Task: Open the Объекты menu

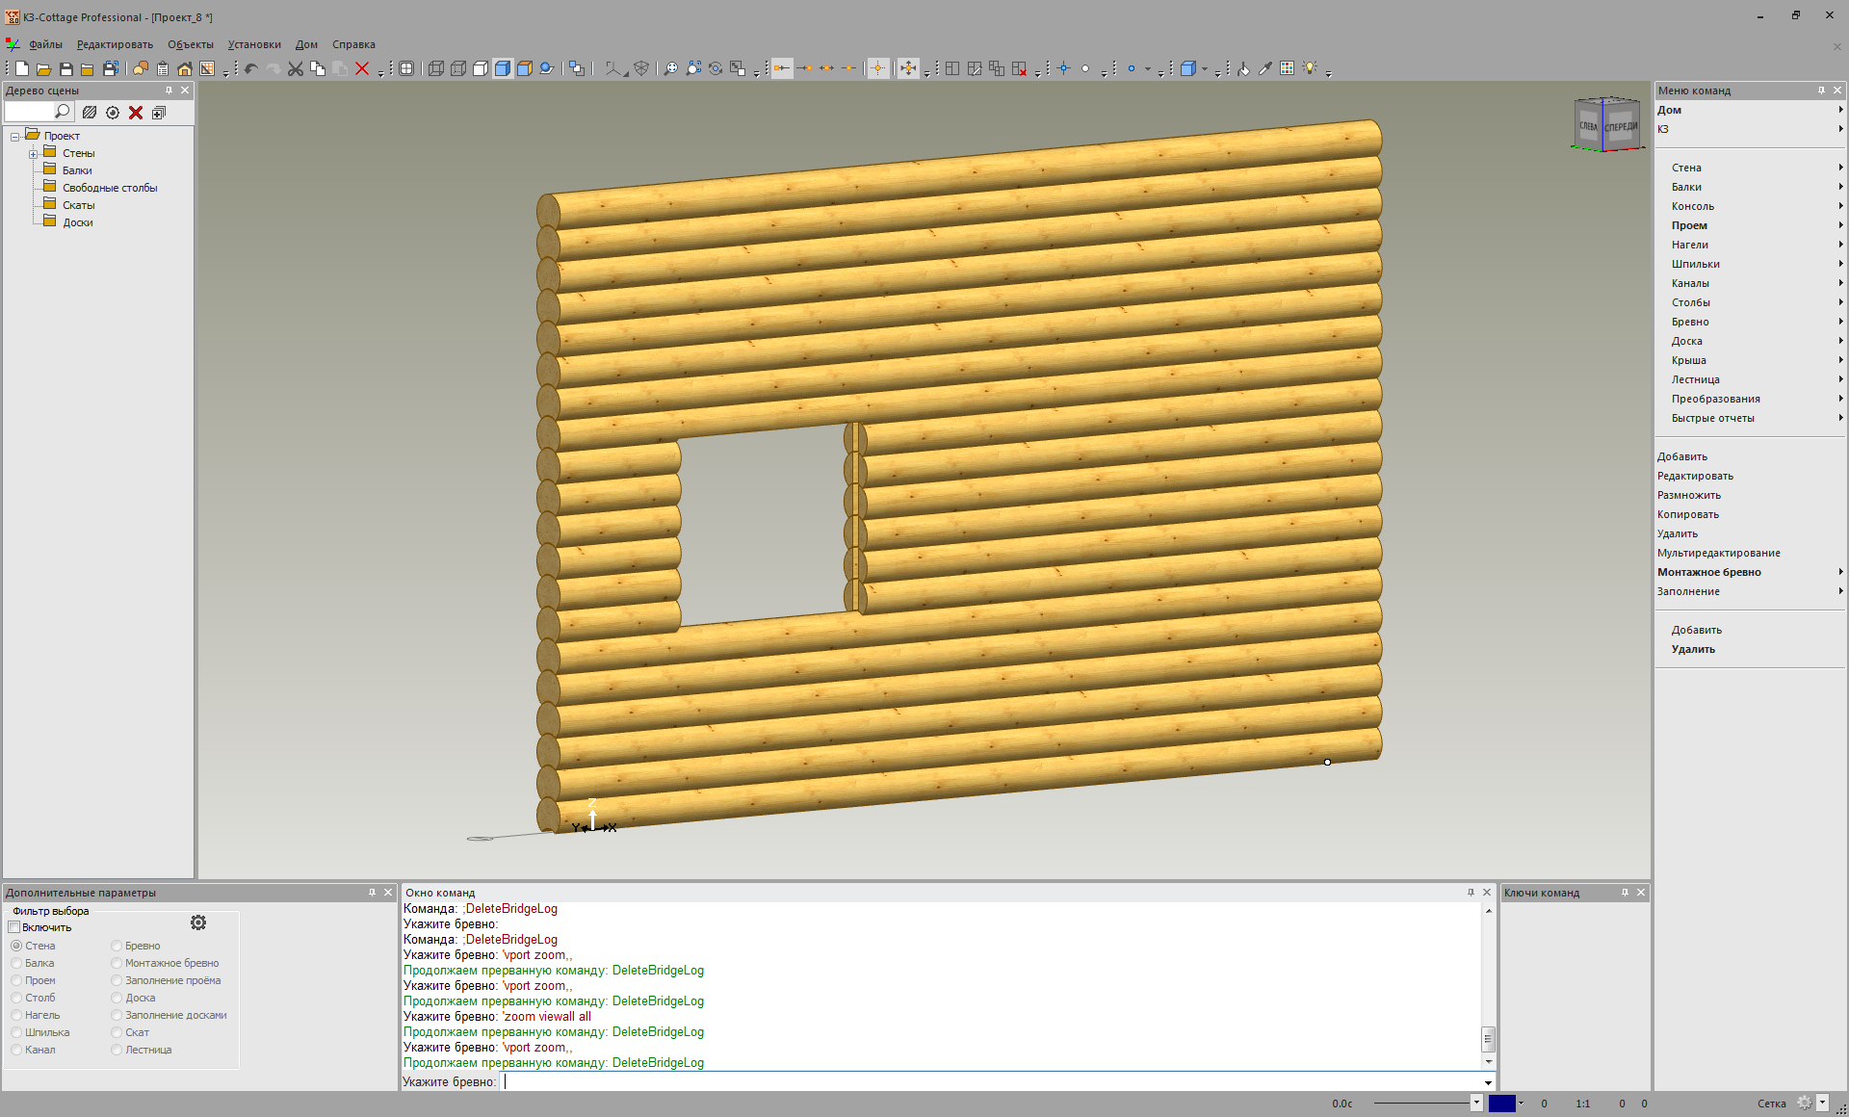Action: click(191, 44)
